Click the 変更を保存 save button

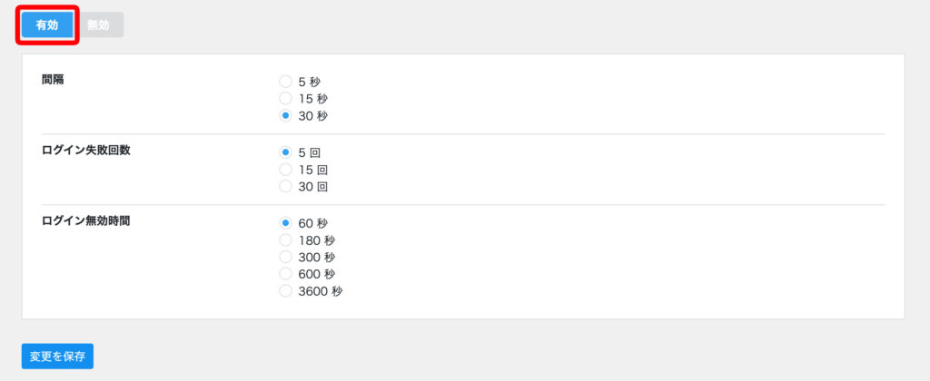(x=57, y=357)
